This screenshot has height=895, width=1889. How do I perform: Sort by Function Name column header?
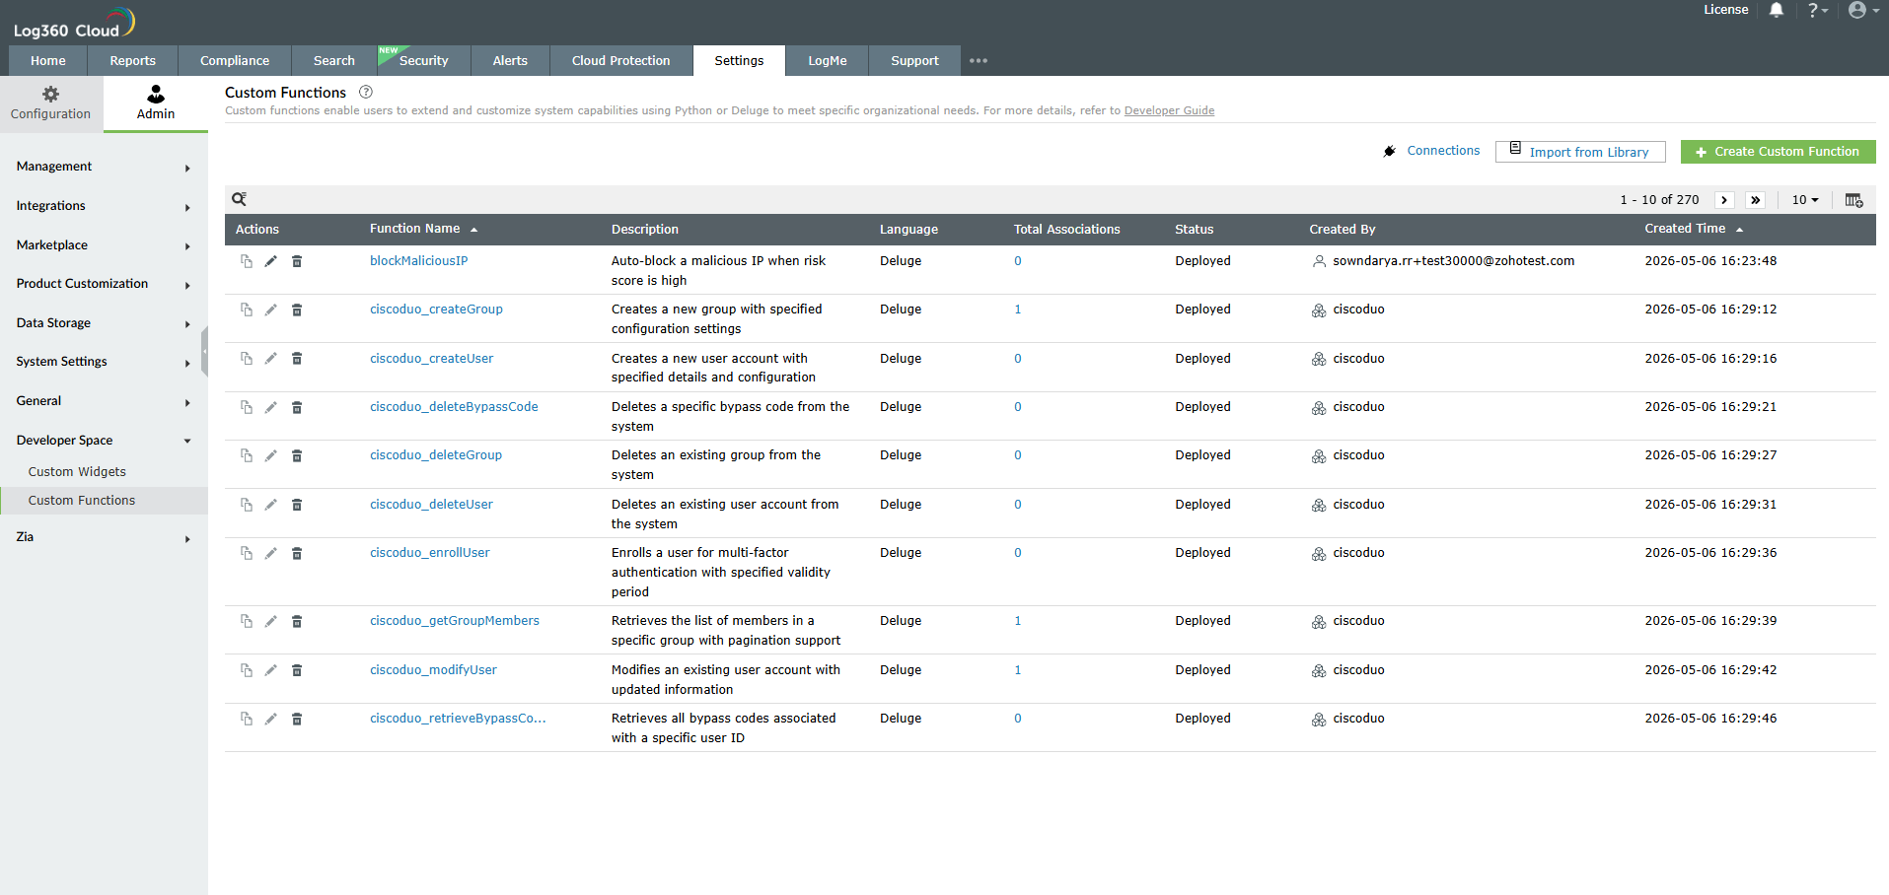(x=423, y=229)
